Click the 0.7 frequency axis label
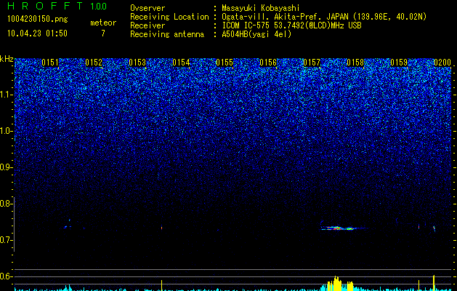Viewport: 457px width, 291px height. coord(7,240)
